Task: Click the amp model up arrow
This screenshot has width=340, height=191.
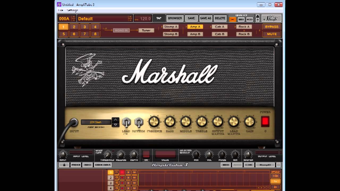Action: [x=115, y=120]
